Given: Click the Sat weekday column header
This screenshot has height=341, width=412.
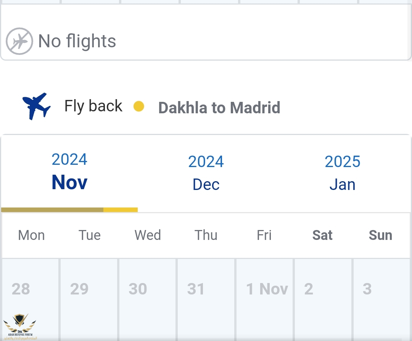Looking at the screenshot, I should (x=322, y=235).
